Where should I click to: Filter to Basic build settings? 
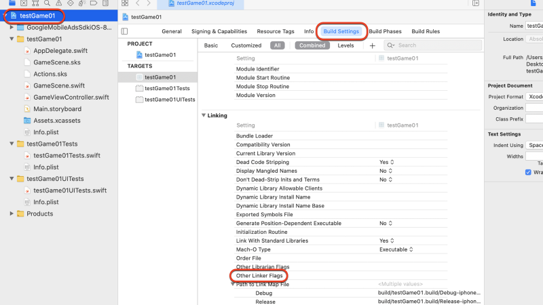211,45
